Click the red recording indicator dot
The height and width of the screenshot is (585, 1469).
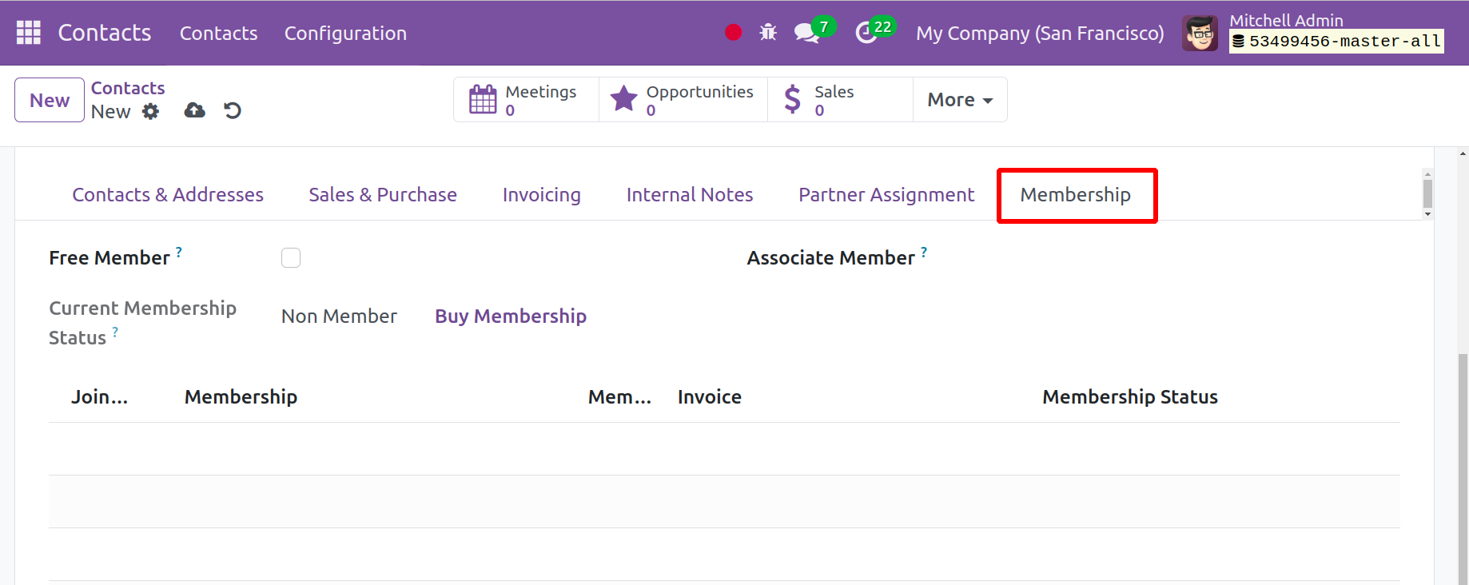point(733,33)
